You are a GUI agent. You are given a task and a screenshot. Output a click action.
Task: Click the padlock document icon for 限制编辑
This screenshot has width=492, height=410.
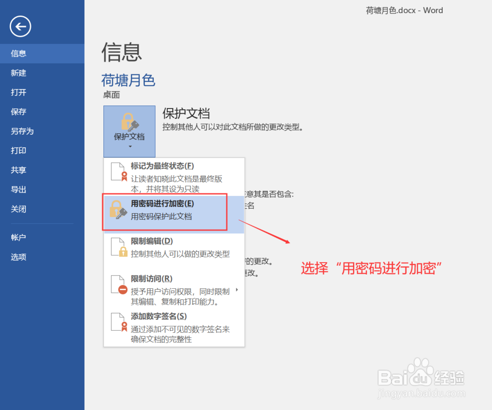[119, 248]
